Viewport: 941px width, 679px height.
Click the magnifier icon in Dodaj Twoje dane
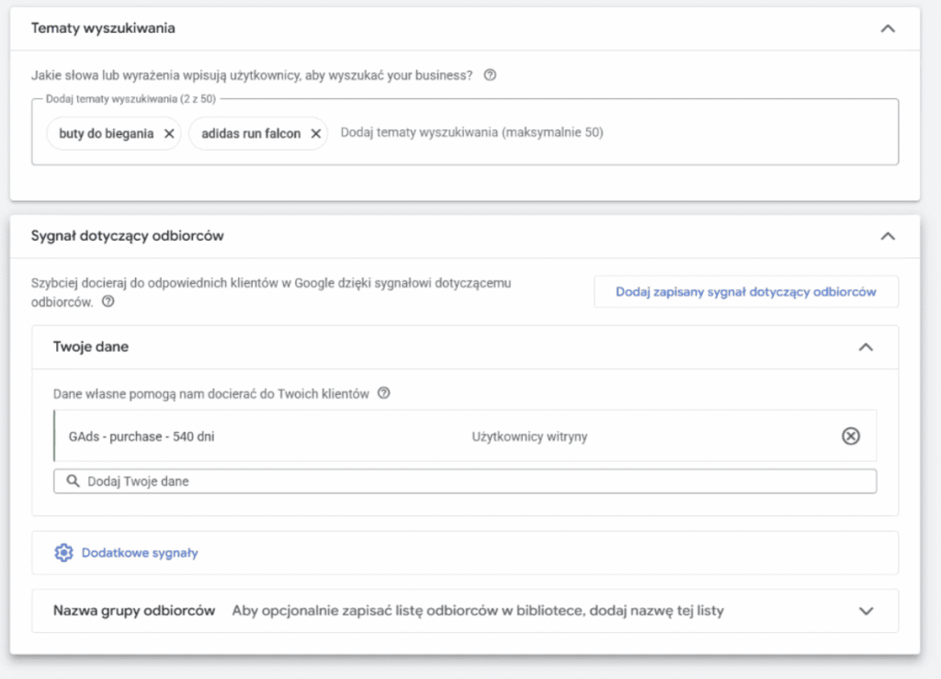71,481
